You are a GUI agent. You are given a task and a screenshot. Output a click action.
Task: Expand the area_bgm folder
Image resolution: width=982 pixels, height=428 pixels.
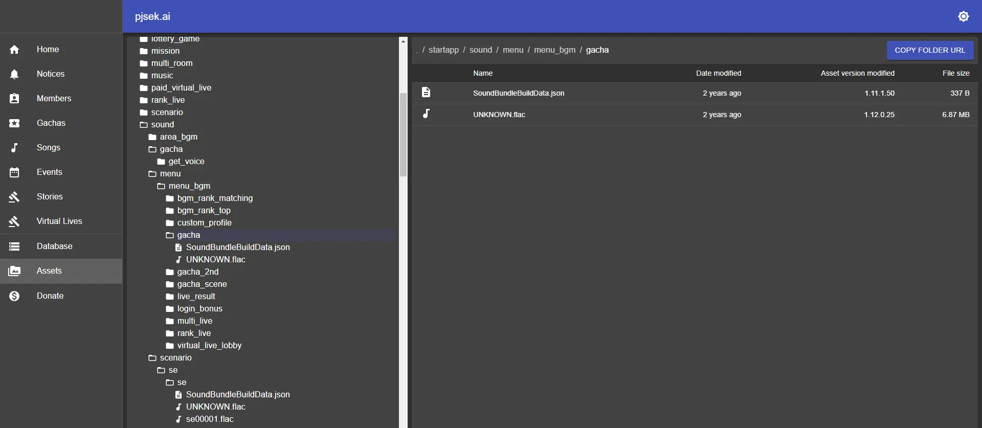click(178, 137)
